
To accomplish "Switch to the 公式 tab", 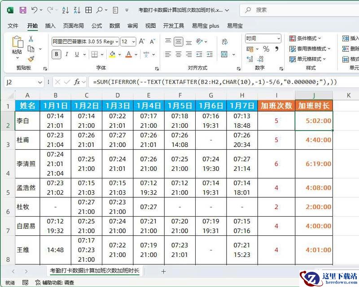I will [96, 26].
